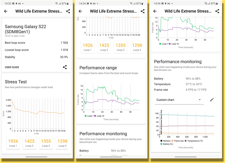Select the pencil edit icon next to Custom chart
Image resolution: width=225 pixels, height=163 pixels.
click(x=212, y=100)
